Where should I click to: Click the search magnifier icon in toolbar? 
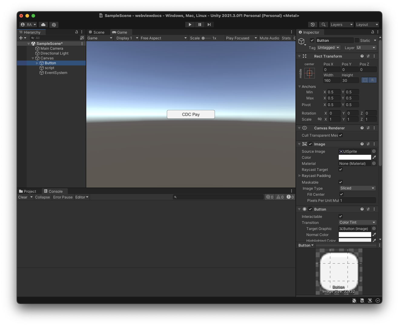coord(323,25)
